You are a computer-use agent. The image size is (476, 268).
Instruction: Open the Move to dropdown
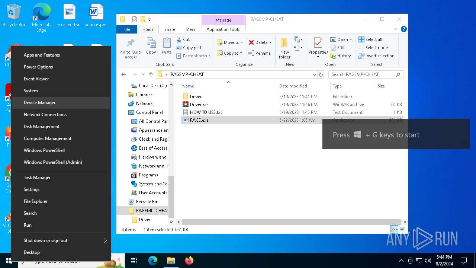click(x=230, y=42)
